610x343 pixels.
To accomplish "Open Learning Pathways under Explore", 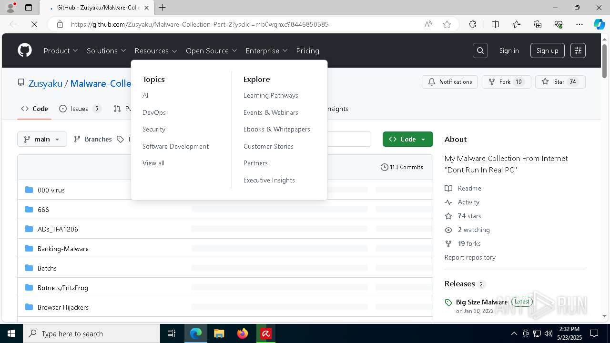I will point(271,95).
